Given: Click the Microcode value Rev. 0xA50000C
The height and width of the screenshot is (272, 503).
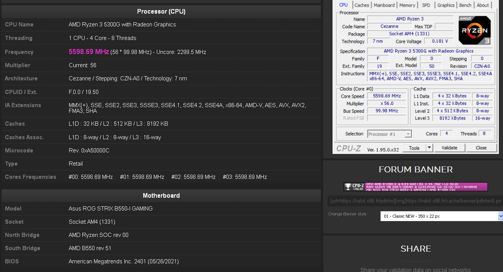Looking at the screenshot, I should coord(89,151).
